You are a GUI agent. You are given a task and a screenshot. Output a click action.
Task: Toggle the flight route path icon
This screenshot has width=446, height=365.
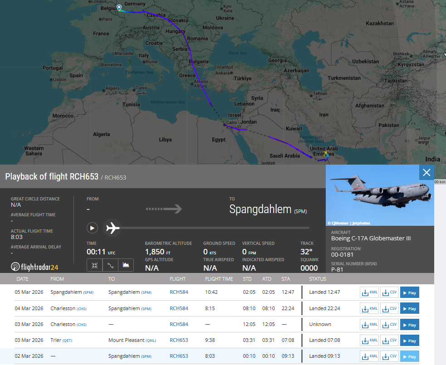pos(110,265)
